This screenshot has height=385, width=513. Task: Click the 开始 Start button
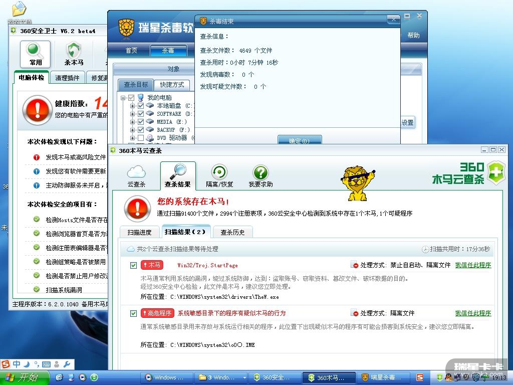tap(25, 377)
